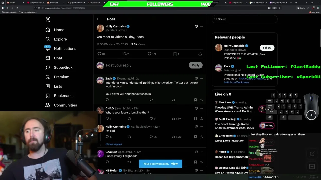Switch to the New Tab browser tab
Viewport: 321px width, 180px height.
pyautogui.click(x=15, y=3)
